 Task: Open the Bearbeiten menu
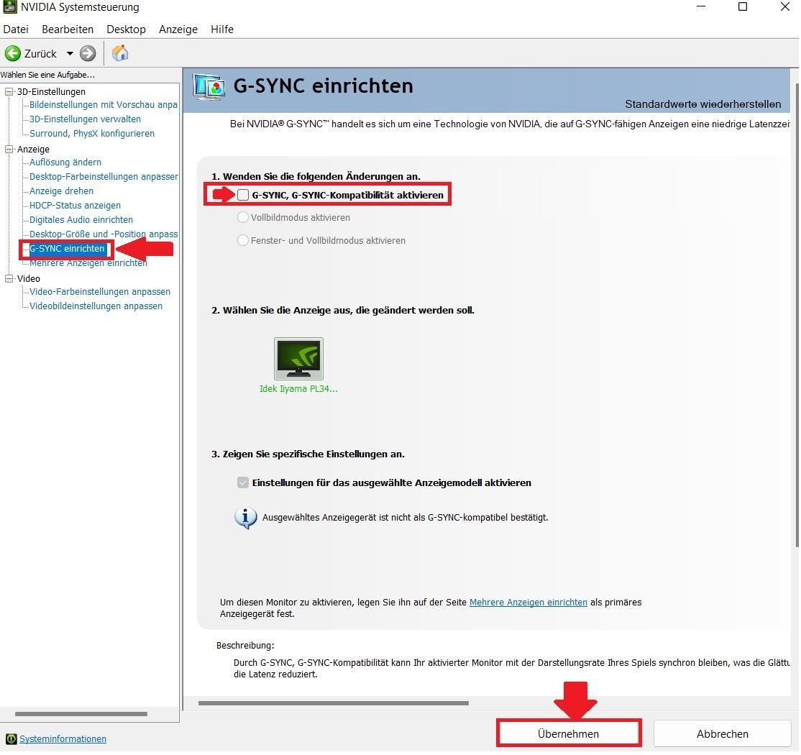pyautogui.click(x=68, y=29)
